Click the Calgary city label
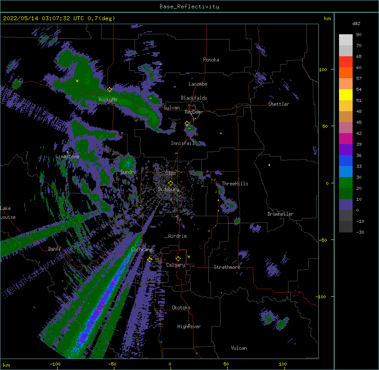The width and height of the screenshot is (379, 370). pos(175,265)
